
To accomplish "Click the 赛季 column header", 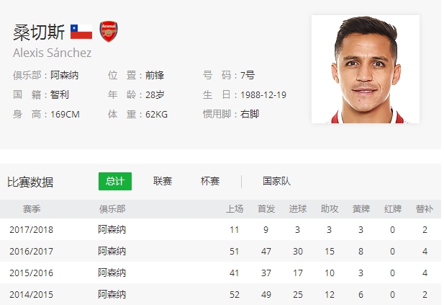I will tap(32, 209).
